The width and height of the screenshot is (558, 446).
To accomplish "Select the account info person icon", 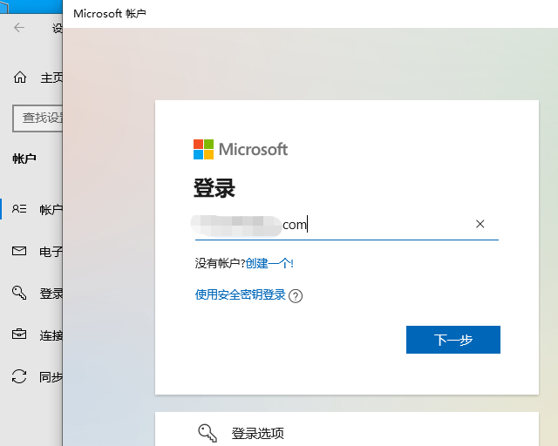I will pyautogui.click(x=19, y=208).
